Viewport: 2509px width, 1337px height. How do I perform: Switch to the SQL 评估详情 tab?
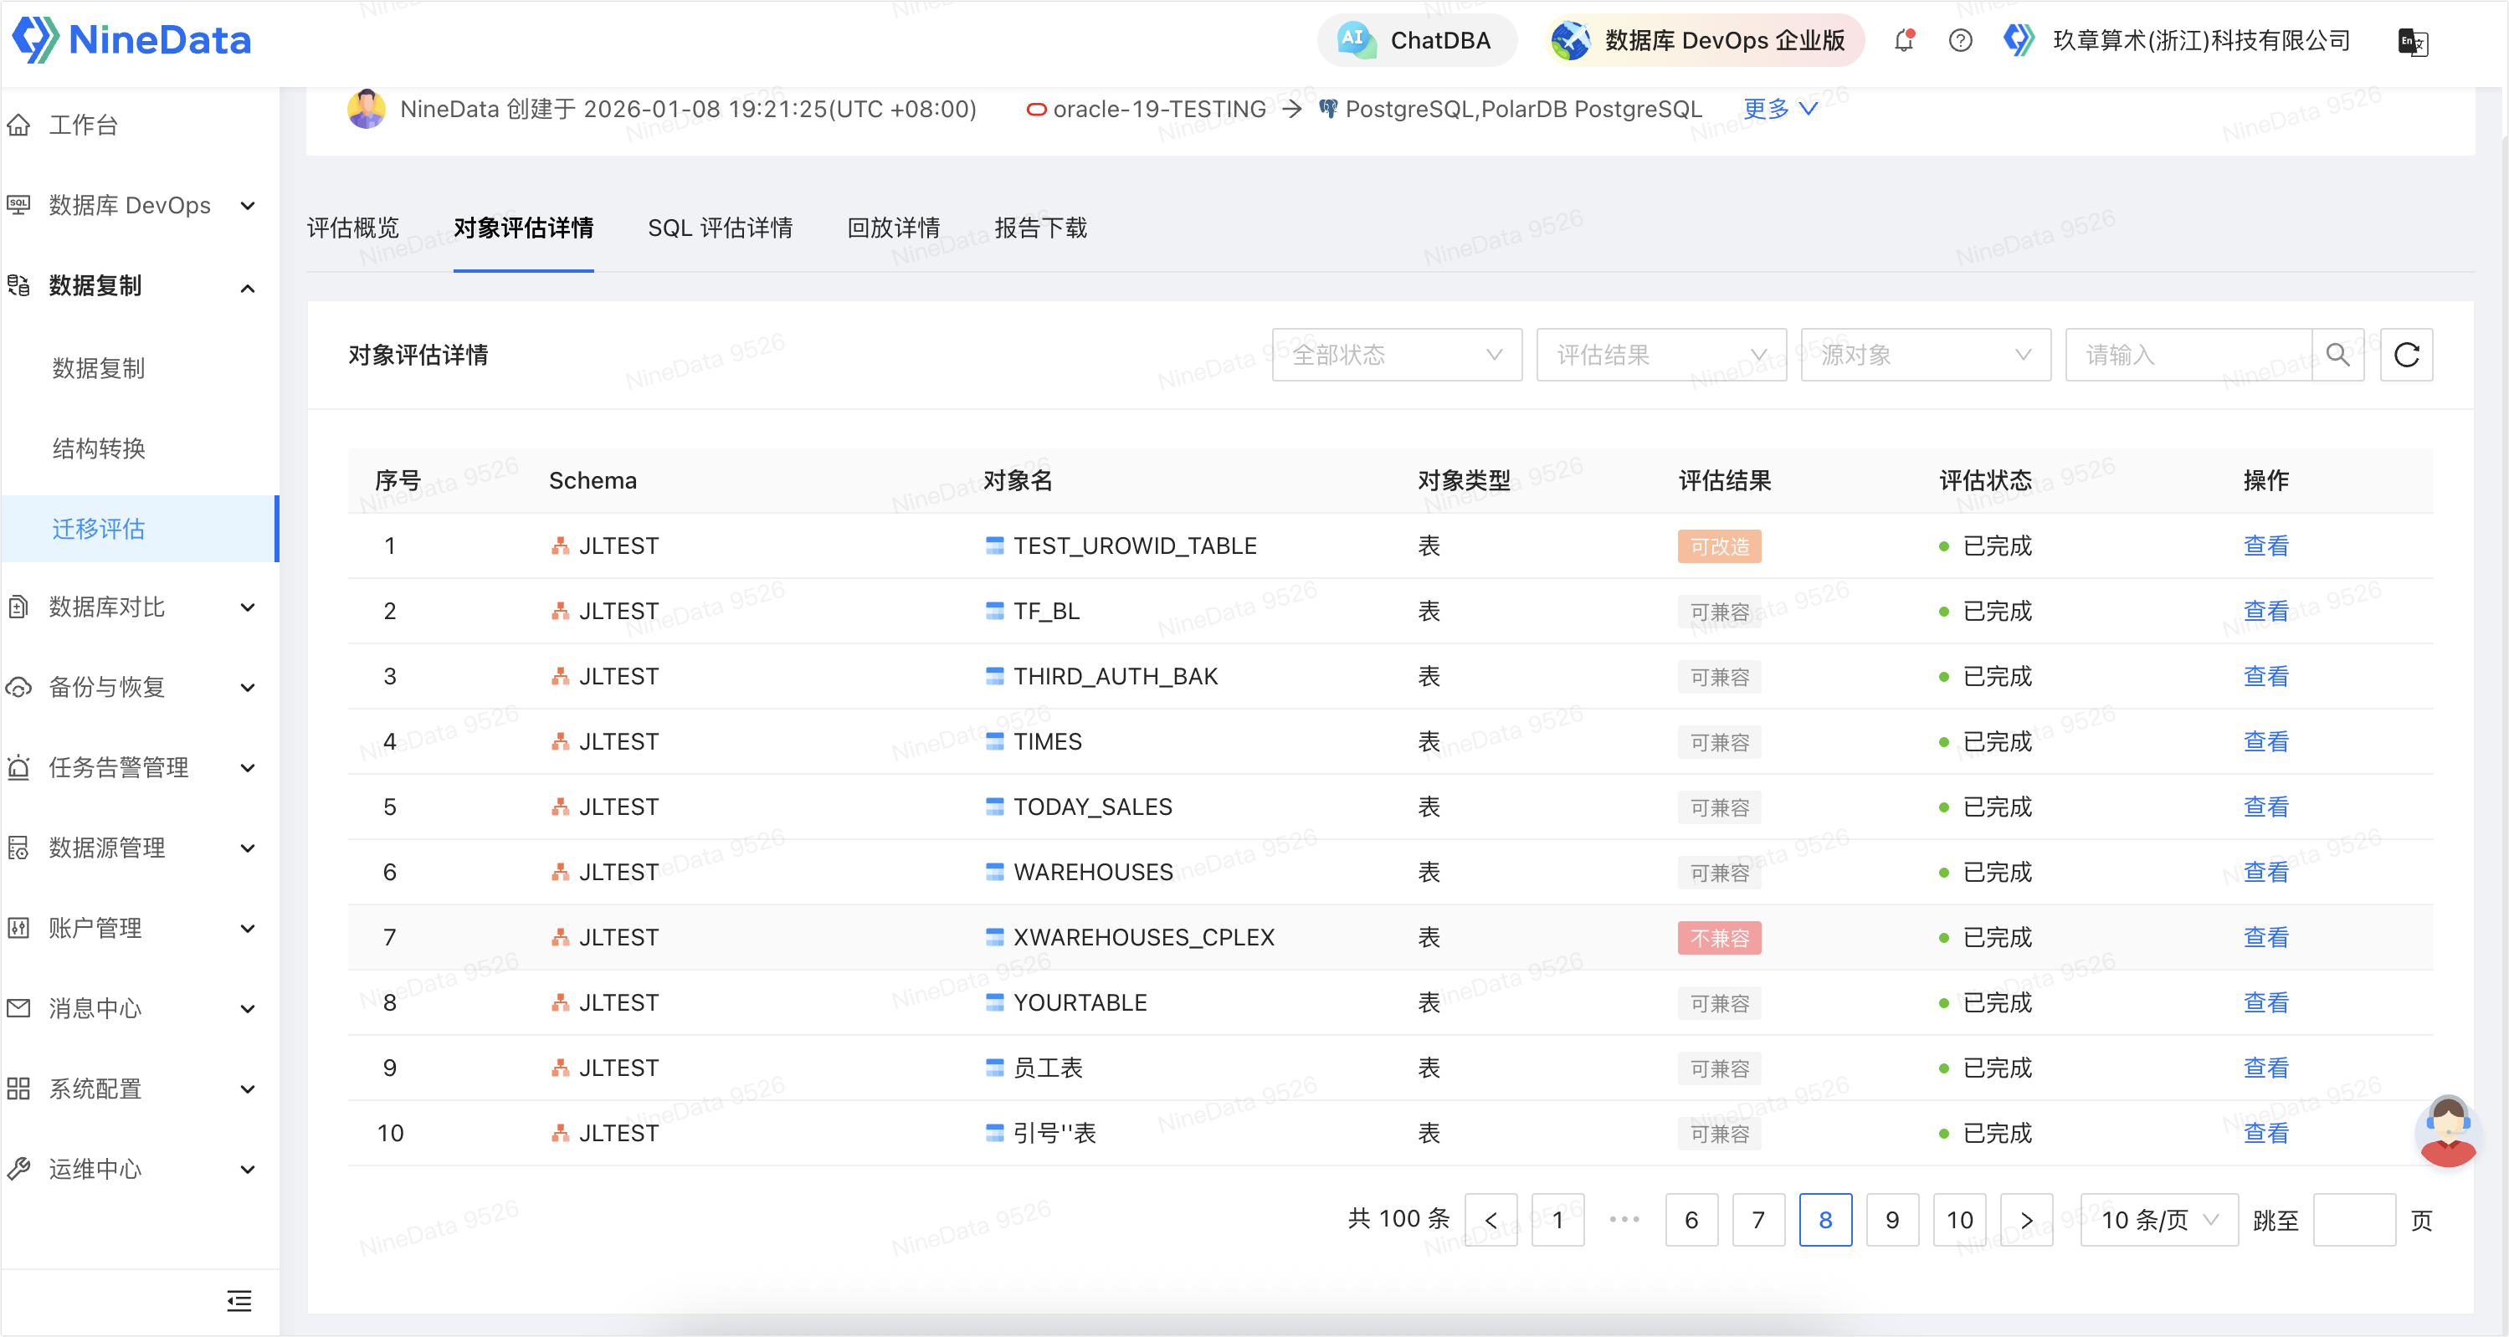point(721,228)
